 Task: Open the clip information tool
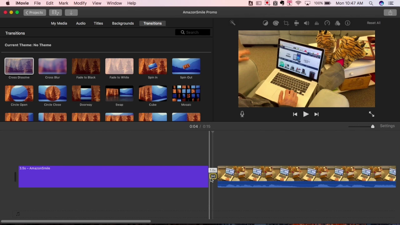(347, 23)
